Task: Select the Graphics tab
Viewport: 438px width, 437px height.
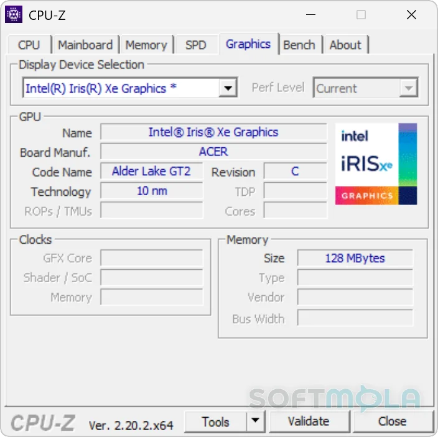Action: 248,44
